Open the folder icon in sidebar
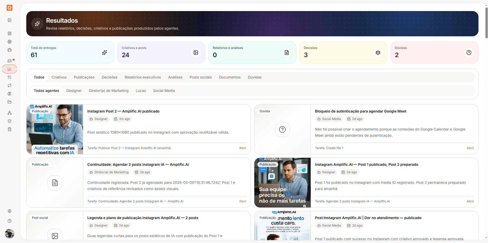 coord(10,102)
